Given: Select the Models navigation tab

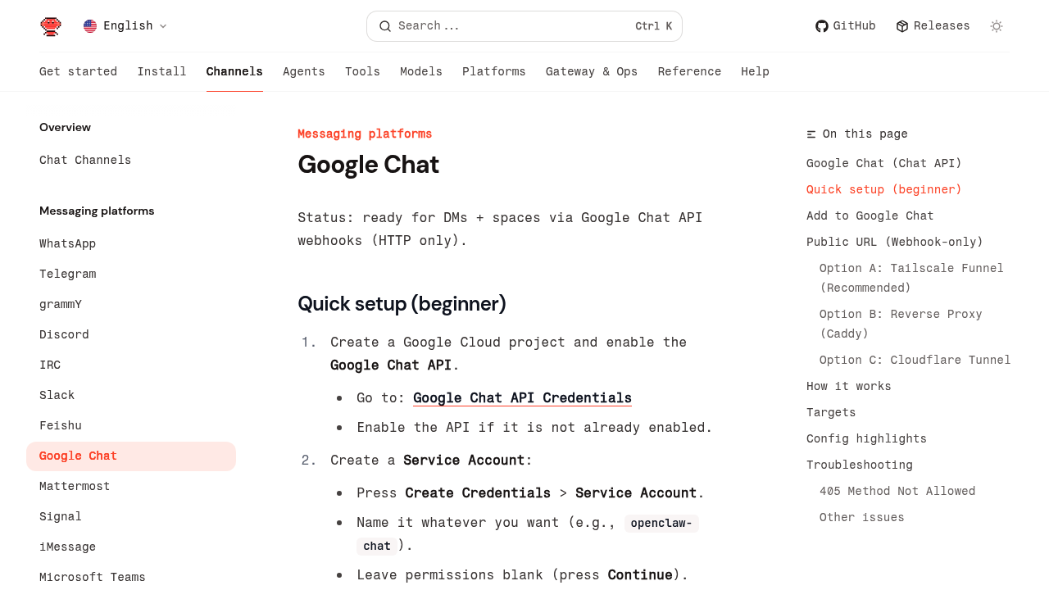Looking at the screenshot, I should tap(420, 72).
